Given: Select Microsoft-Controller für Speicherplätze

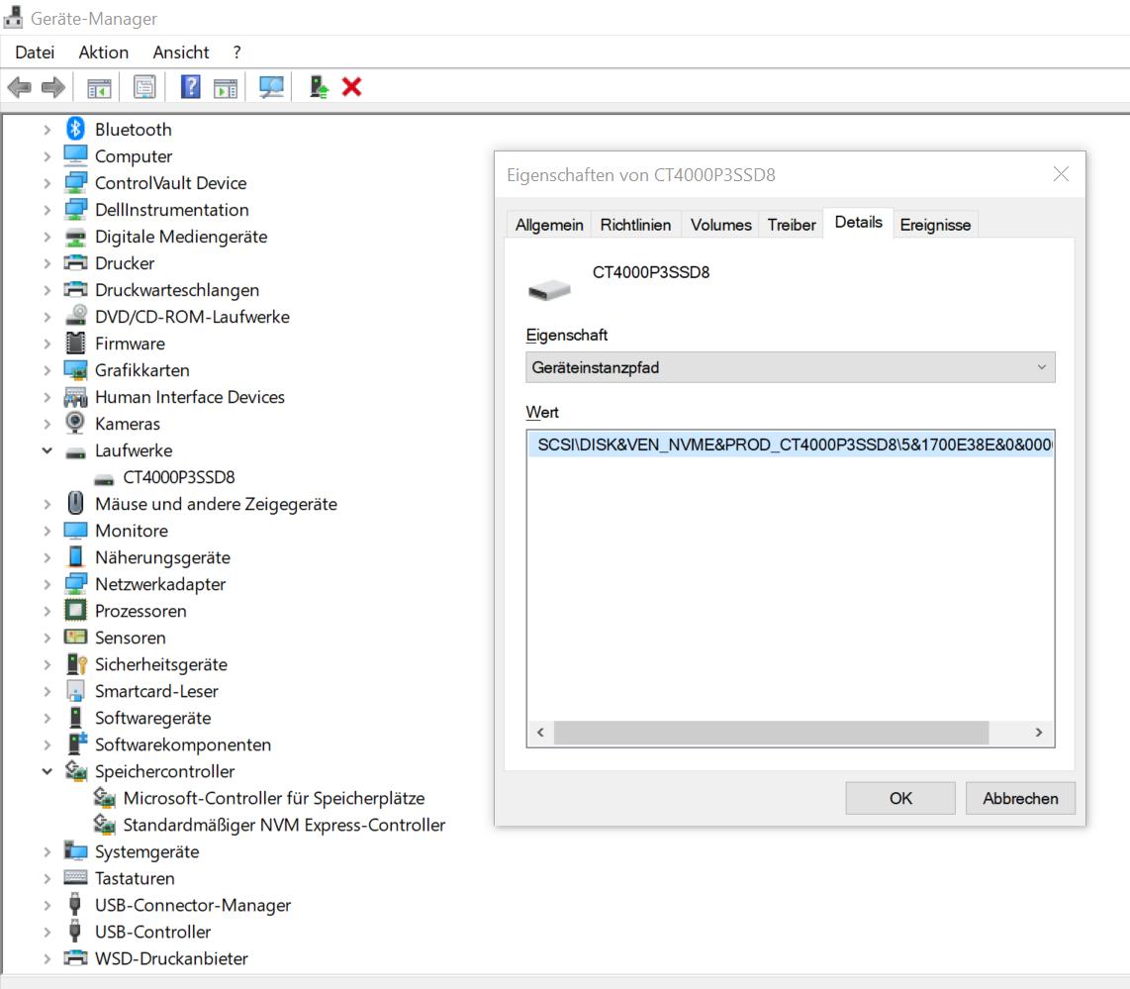Looking at the screenshot, I should pyautogui.click(x=274, y=798).
